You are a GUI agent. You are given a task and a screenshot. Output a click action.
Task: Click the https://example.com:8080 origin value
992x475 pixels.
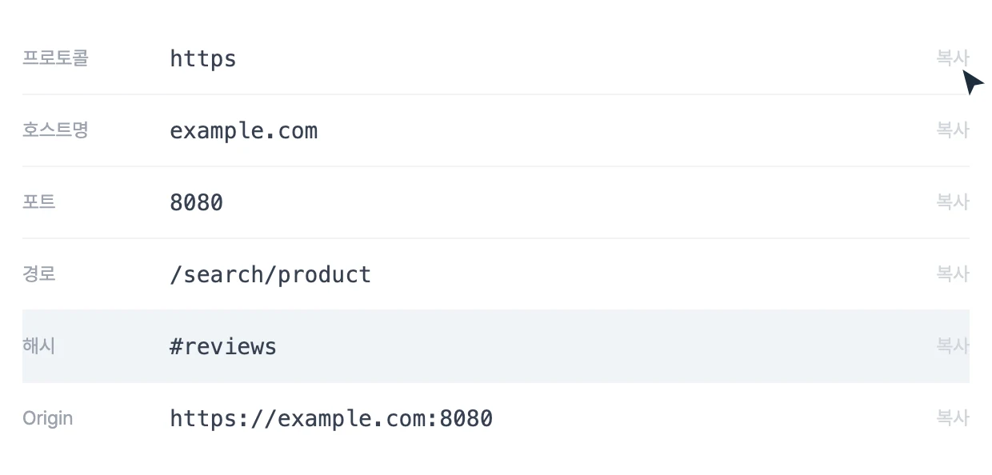pyautogui.click(x=331, y=418)
